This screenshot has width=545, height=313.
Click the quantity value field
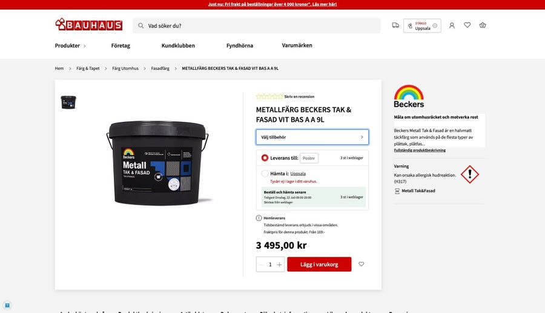click(x=270, y=264)
